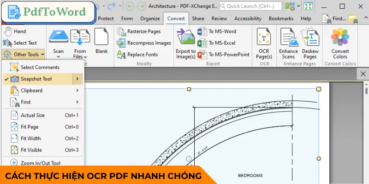Choose Actual Size in the menu
Image resolution: width=369 pixels, height=184 pixels.
pos(43,115)
